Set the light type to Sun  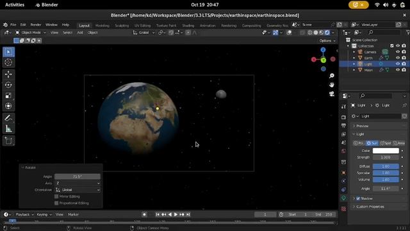click(x=372, y=143)
